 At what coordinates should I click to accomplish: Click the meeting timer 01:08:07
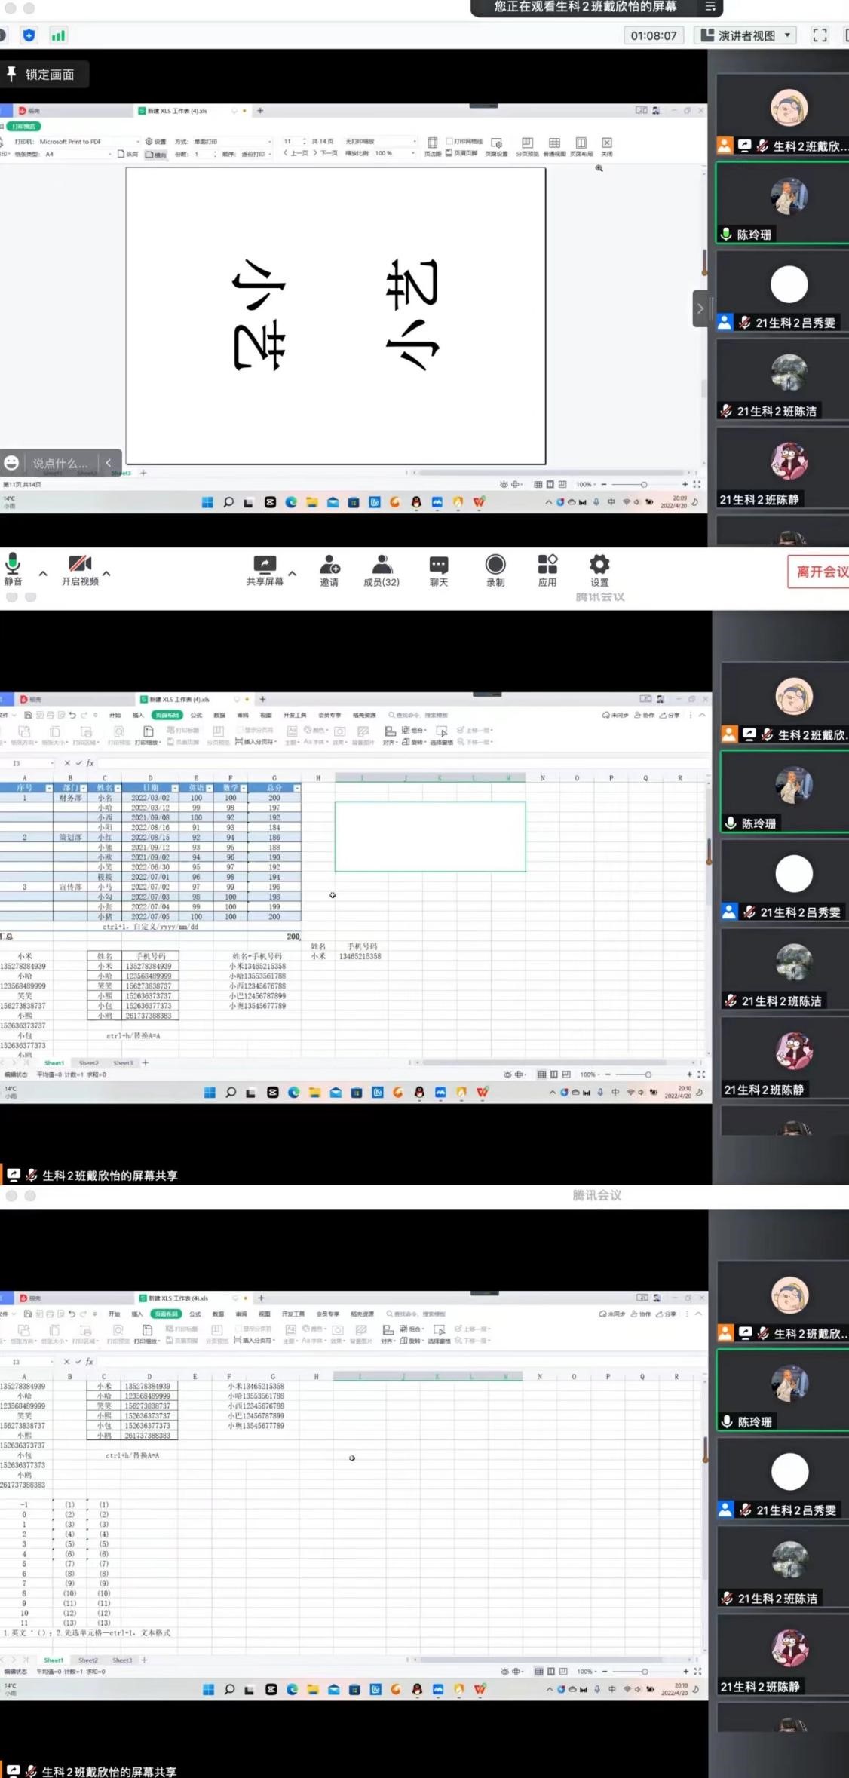653,35
